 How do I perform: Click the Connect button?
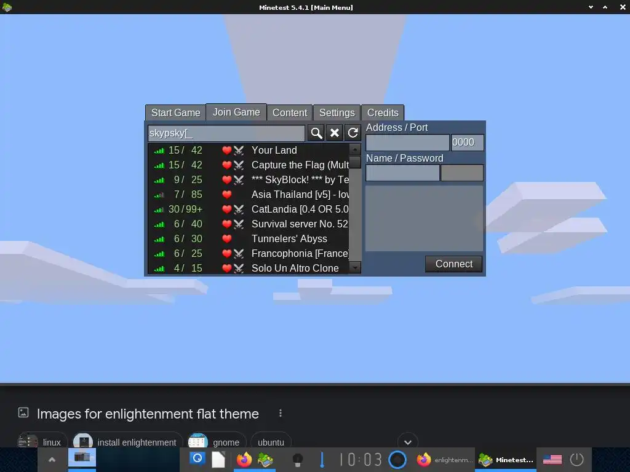tap(453, 264)
